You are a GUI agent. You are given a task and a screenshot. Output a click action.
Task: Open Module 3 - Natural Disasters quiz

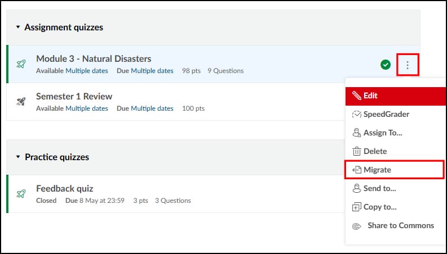tap(94, 58)
